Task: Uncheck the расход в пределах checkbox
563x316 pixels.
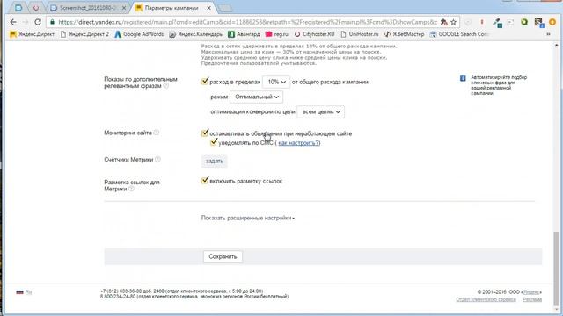Action: tap(205, 82)
